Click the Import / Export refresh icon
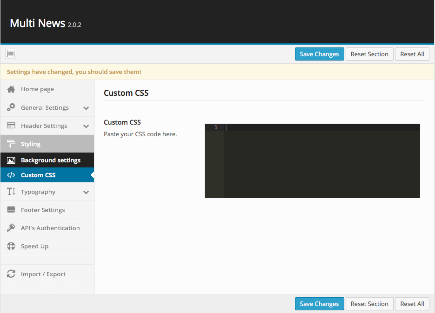This screenshot has width=435, height=313. (11, 274)
